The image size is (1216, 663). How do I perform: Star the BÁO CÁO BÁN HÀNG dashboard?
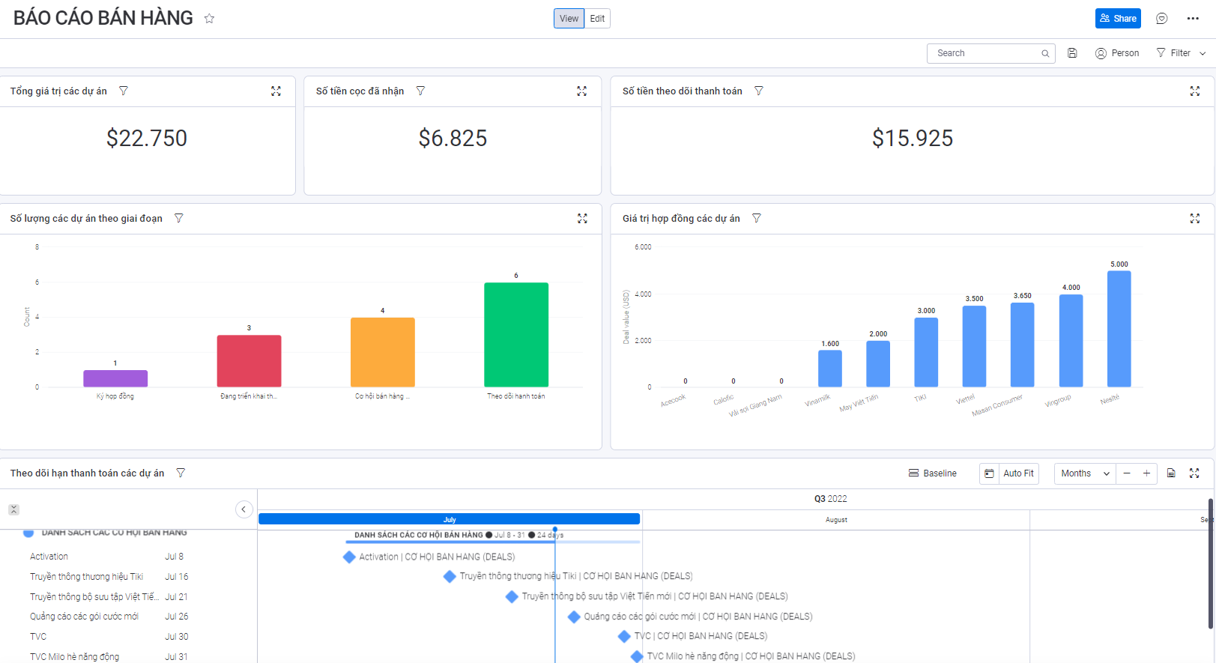click(x=209, y=19)
